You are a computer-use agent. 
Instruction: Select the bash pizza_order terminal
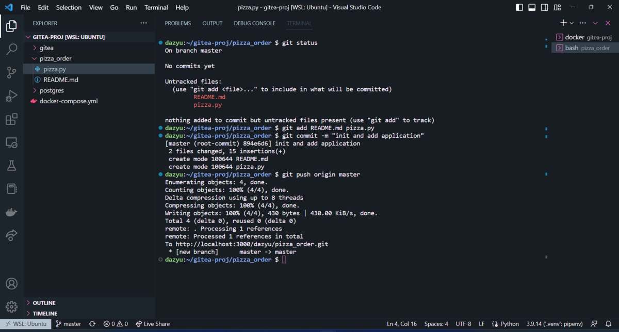(584, 48)
